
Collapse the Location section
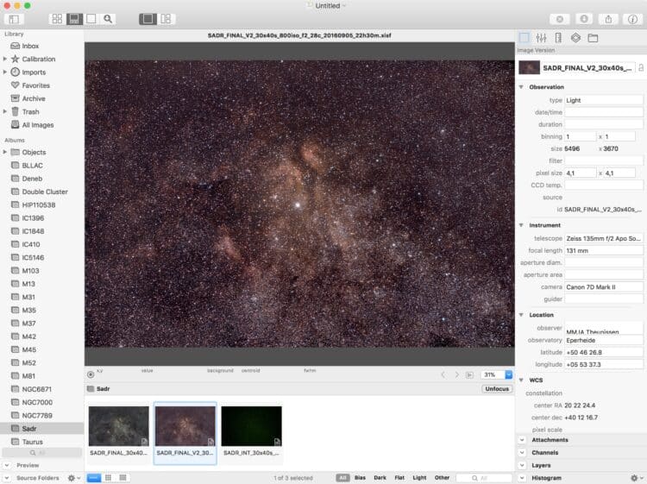coord(521,315)
